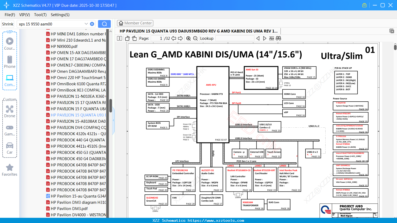The image size is (397, 223).
Task: Open HP Pavilion DV4000 - WISTRON file
Action: (76, 215)
